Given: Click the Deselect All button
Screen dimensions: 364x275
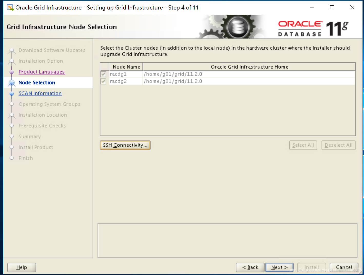Looking at the screenshot, I should pos(339,145).
